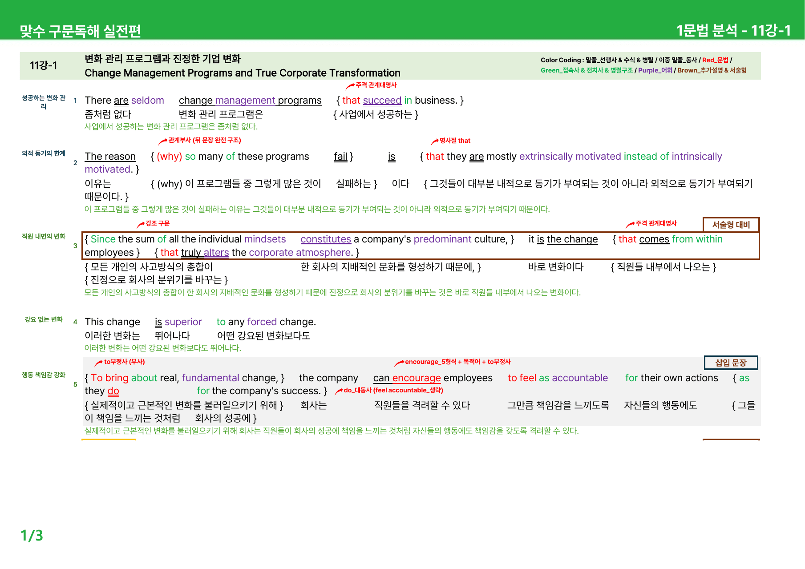Click the Korean gloss '바로 변화이다'
Viewport: 805px width, 569px height.
coord(556,267)
